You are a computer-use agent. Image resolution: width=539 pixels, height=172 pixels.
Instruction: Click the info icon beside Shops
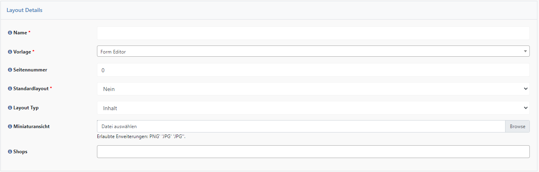10,152
